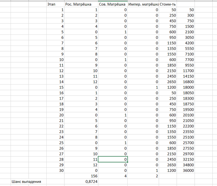
Task: Click the highlighted active cell in stage 28 row
Action: point(113,159)
